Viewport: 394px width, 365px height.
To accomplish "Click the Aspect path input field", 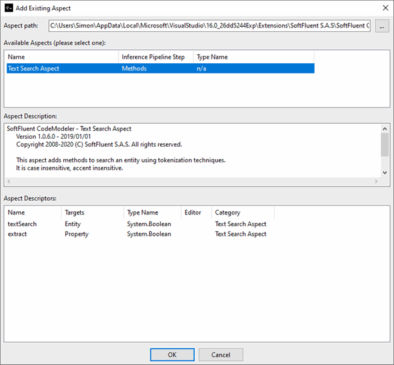I will pos(209,25).
